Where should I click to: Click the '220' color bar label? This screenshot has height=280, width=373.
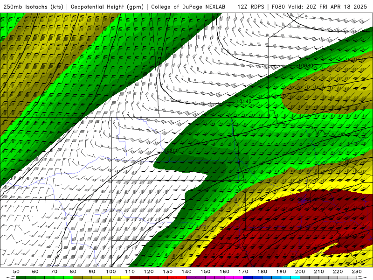(x=338, y=272)
